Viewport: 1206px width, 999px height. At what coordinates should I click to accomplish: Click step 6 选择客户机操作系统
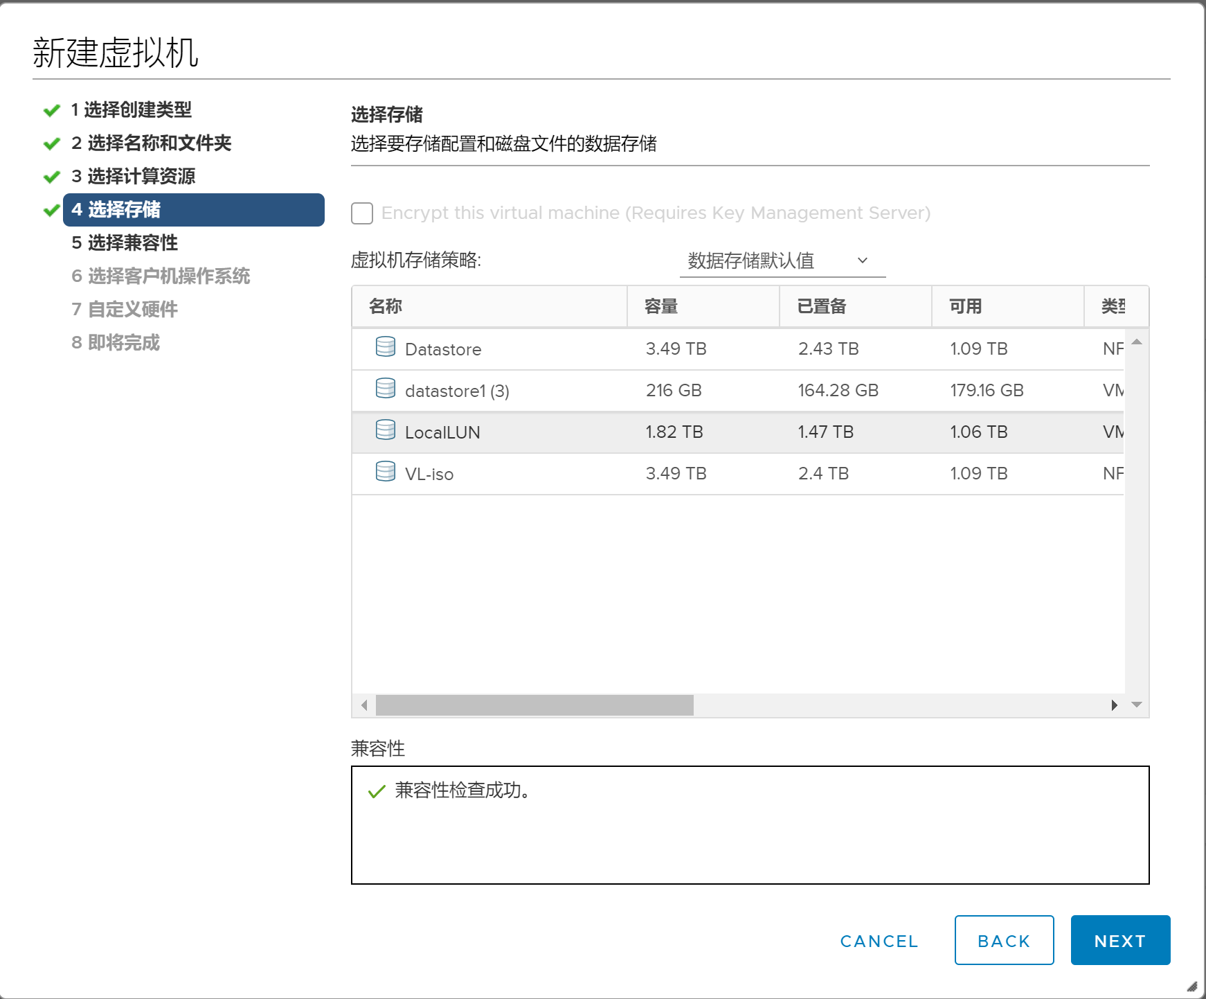[x=161, y=276]
